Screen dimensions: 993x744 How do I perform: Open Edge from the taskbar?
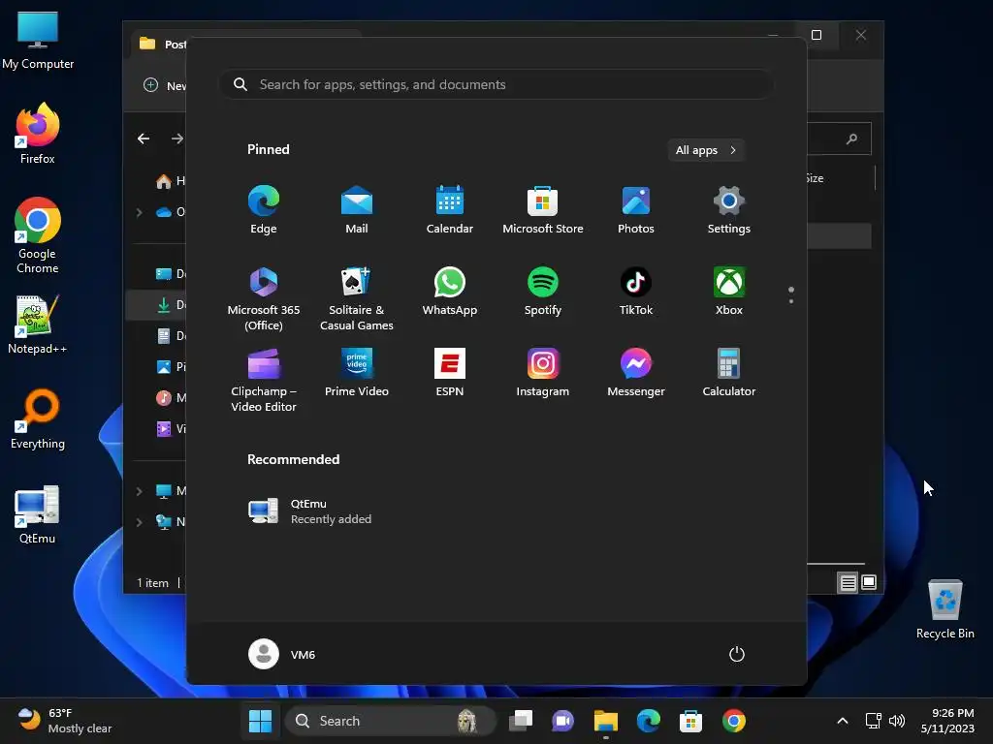point(649,721)
